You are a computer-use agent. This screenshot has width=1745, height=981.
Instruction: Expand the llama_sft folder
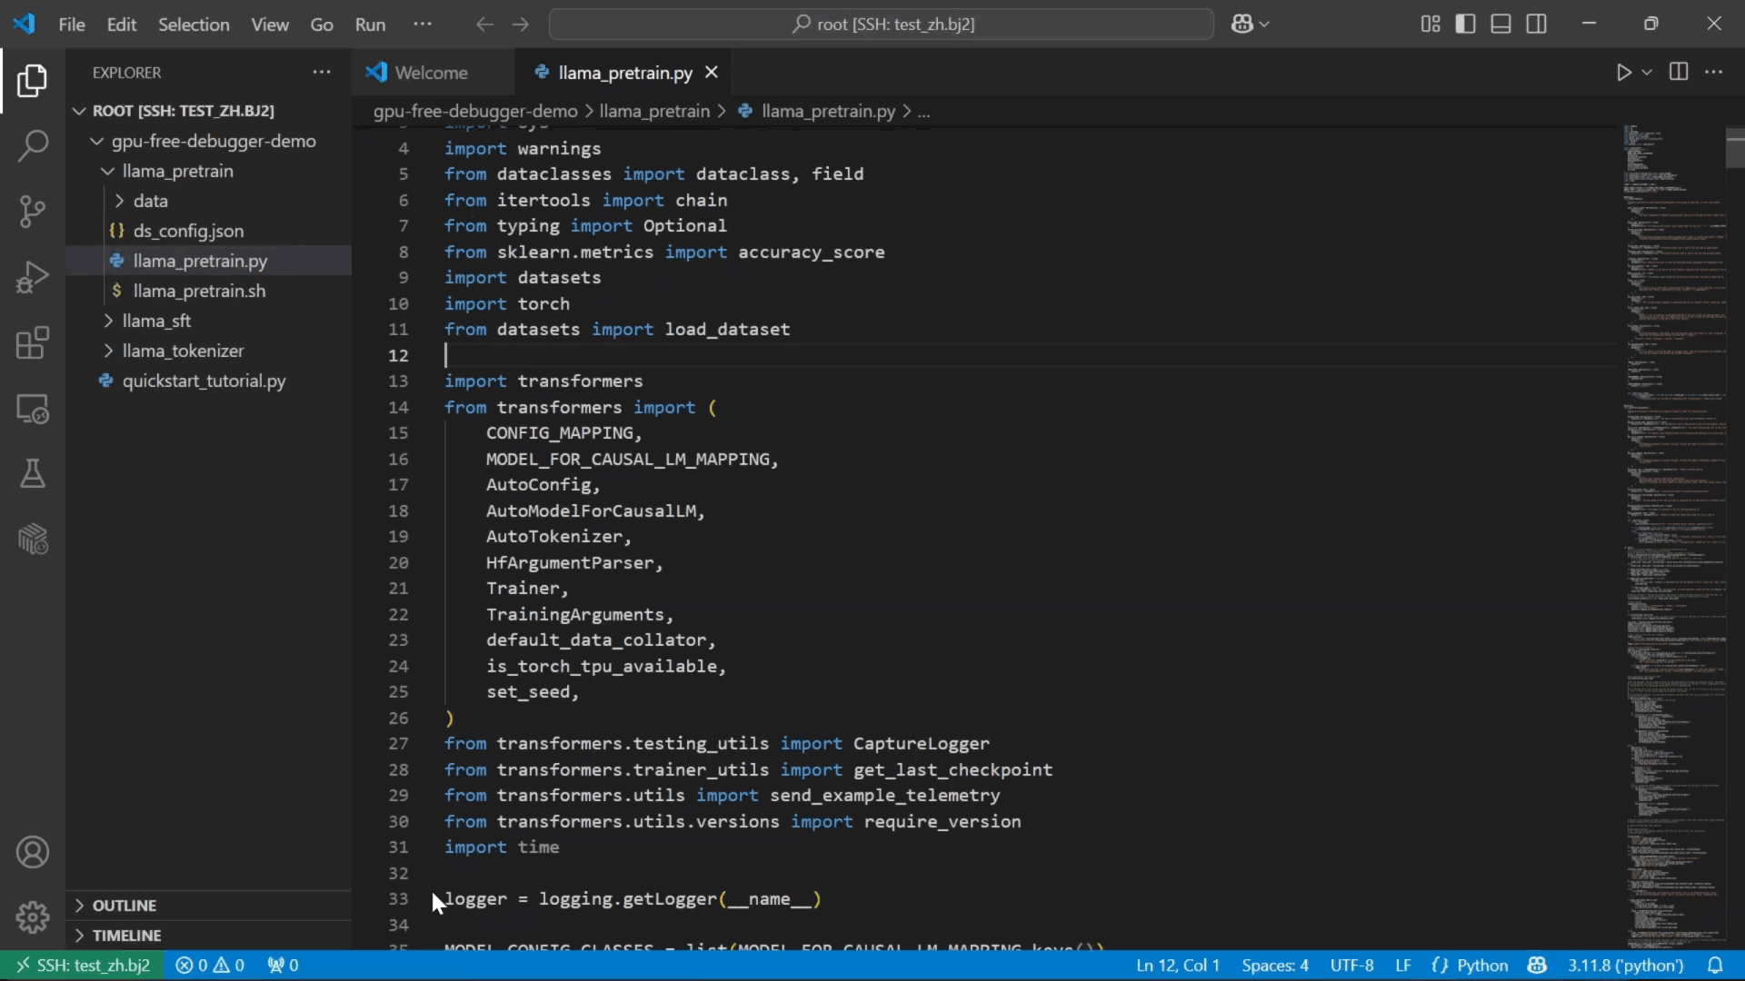coord(156,321)
